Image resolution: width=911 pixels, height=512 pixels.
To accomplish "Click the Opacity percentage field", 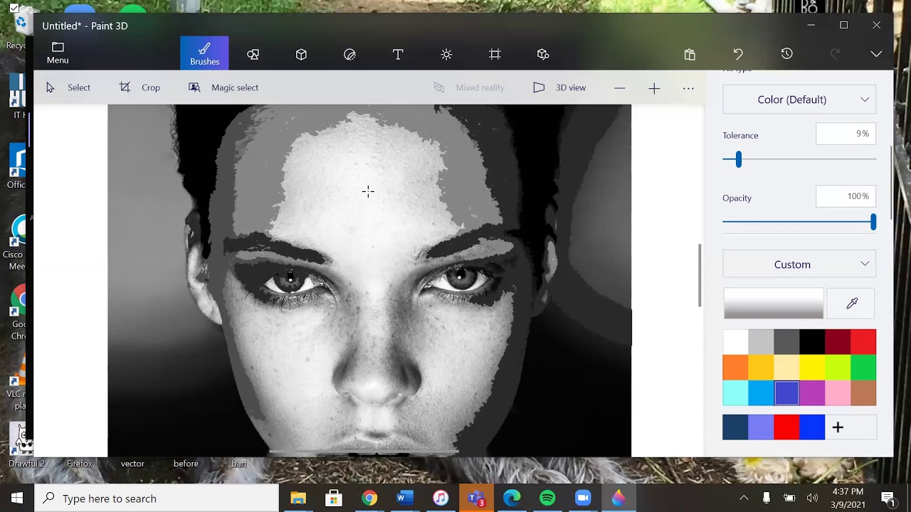I will coord(846,196).
